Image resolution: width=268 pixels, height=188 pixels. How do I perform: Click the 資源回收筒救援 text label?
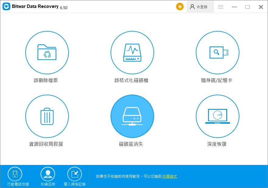(46, 144)
